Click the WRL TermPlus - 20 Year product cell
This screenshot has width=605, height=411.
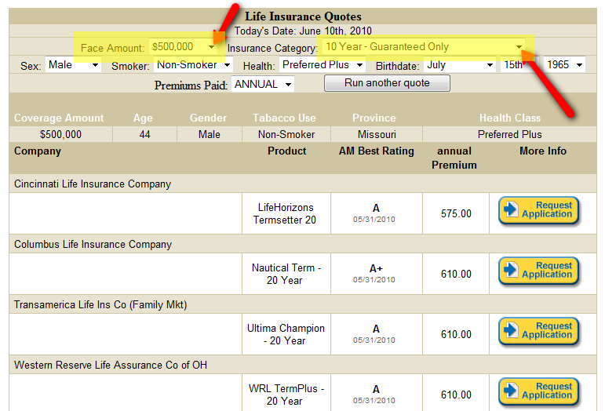click(x=286, y=393)
